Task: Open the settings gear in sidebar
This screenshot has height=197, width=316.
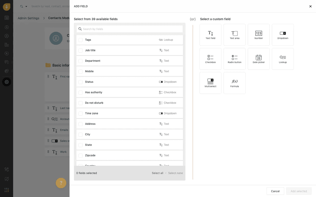Action: click(x=7, y=82)
